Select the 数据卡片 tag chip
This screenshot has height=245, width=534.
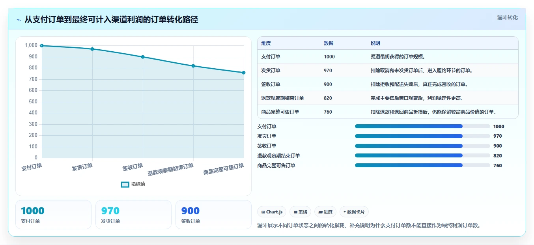[354, 212]
